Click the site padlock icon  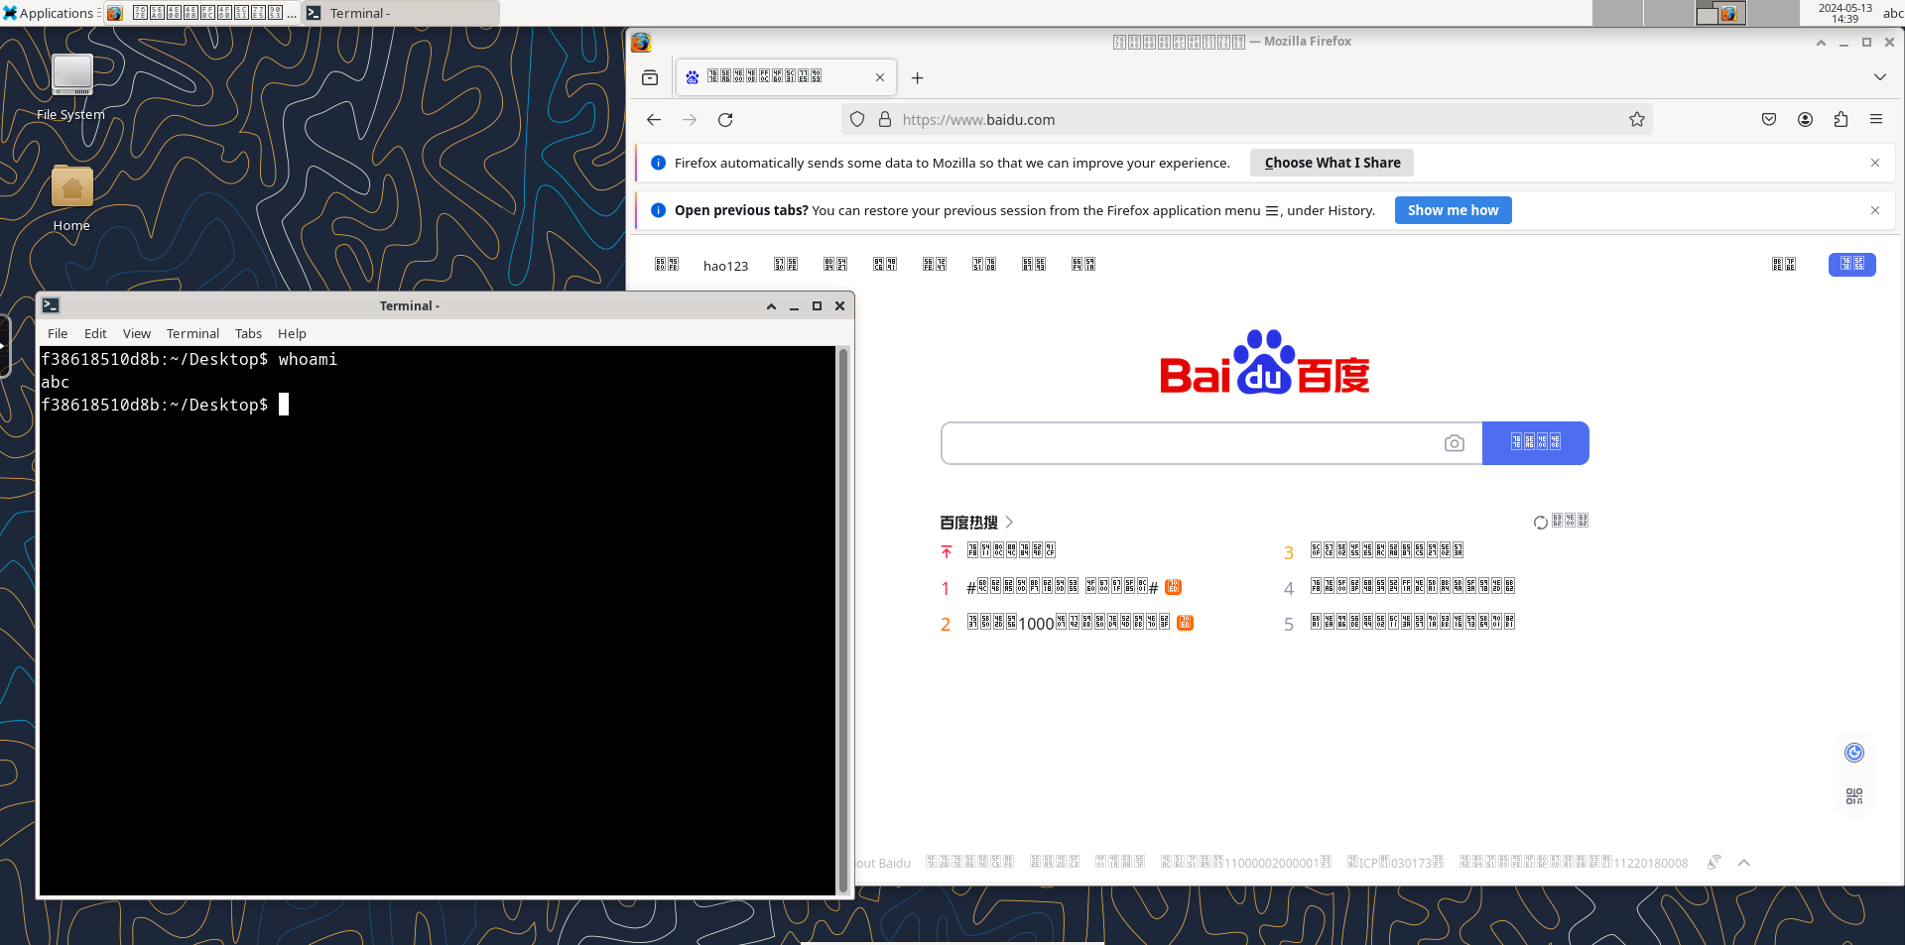point(885,120)
